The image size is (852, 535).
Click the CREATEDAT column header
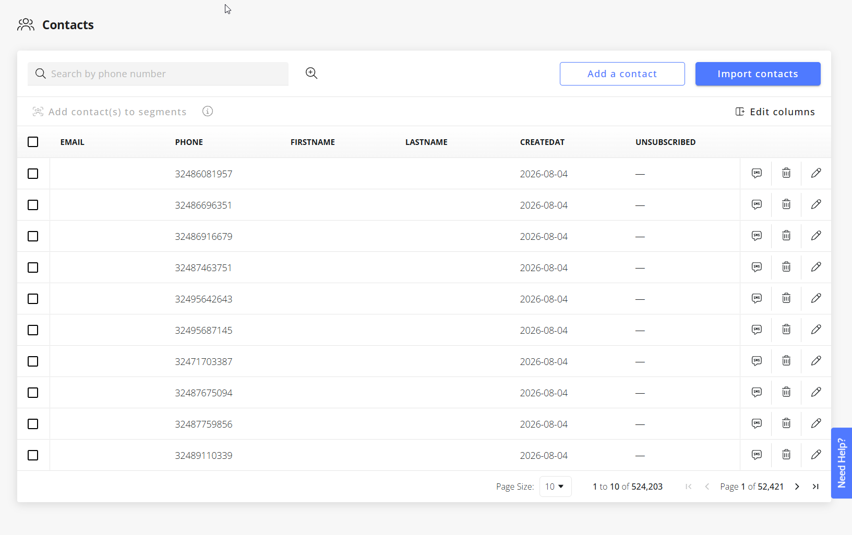click(x=542, y=142)
